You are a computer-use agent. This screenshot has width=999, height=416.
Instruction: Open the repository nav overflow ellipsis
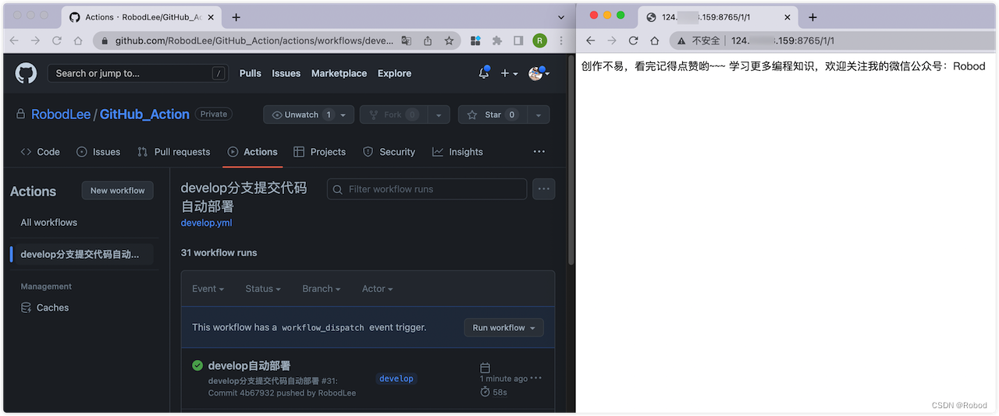click(x=539, y=152)
